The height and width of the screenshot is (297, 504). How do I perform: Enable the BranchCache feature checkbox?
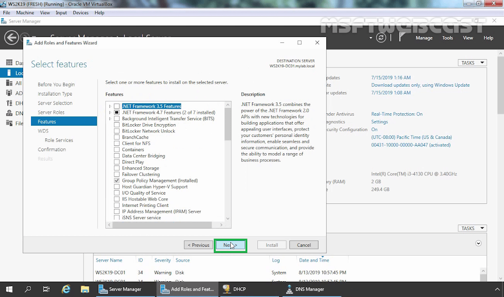coord(117,137)
